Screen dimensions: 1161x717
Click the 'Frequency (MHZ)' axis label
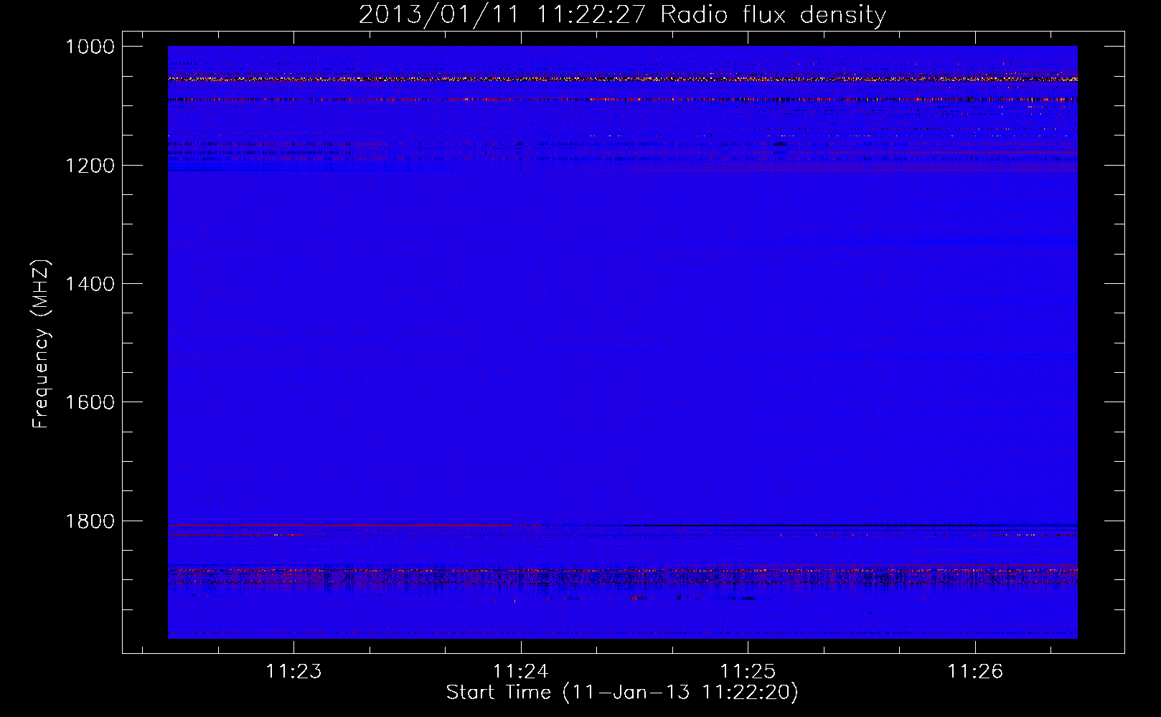click(41, 345)
